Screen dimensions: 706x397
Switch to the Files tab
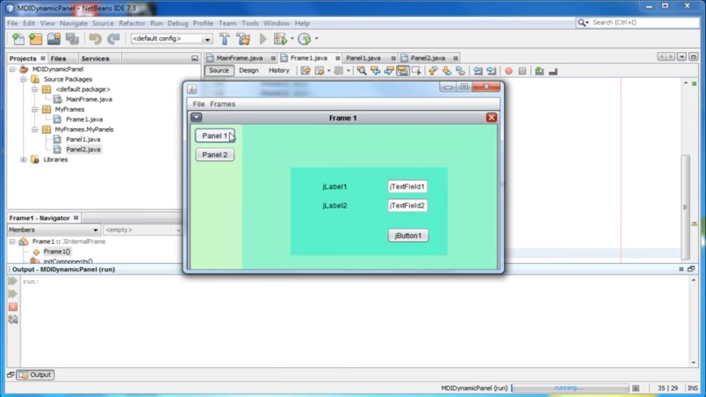[58, 58]
